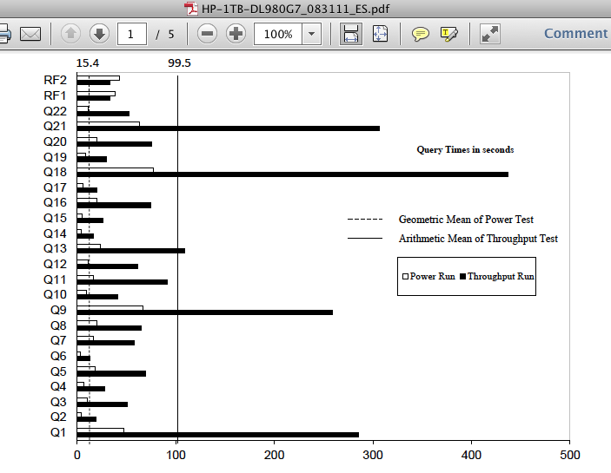Open the zoom percentage dropdown arrow
Image resolution: width=611 pixels, height=473 pixels.
click(x=312, y=34)
